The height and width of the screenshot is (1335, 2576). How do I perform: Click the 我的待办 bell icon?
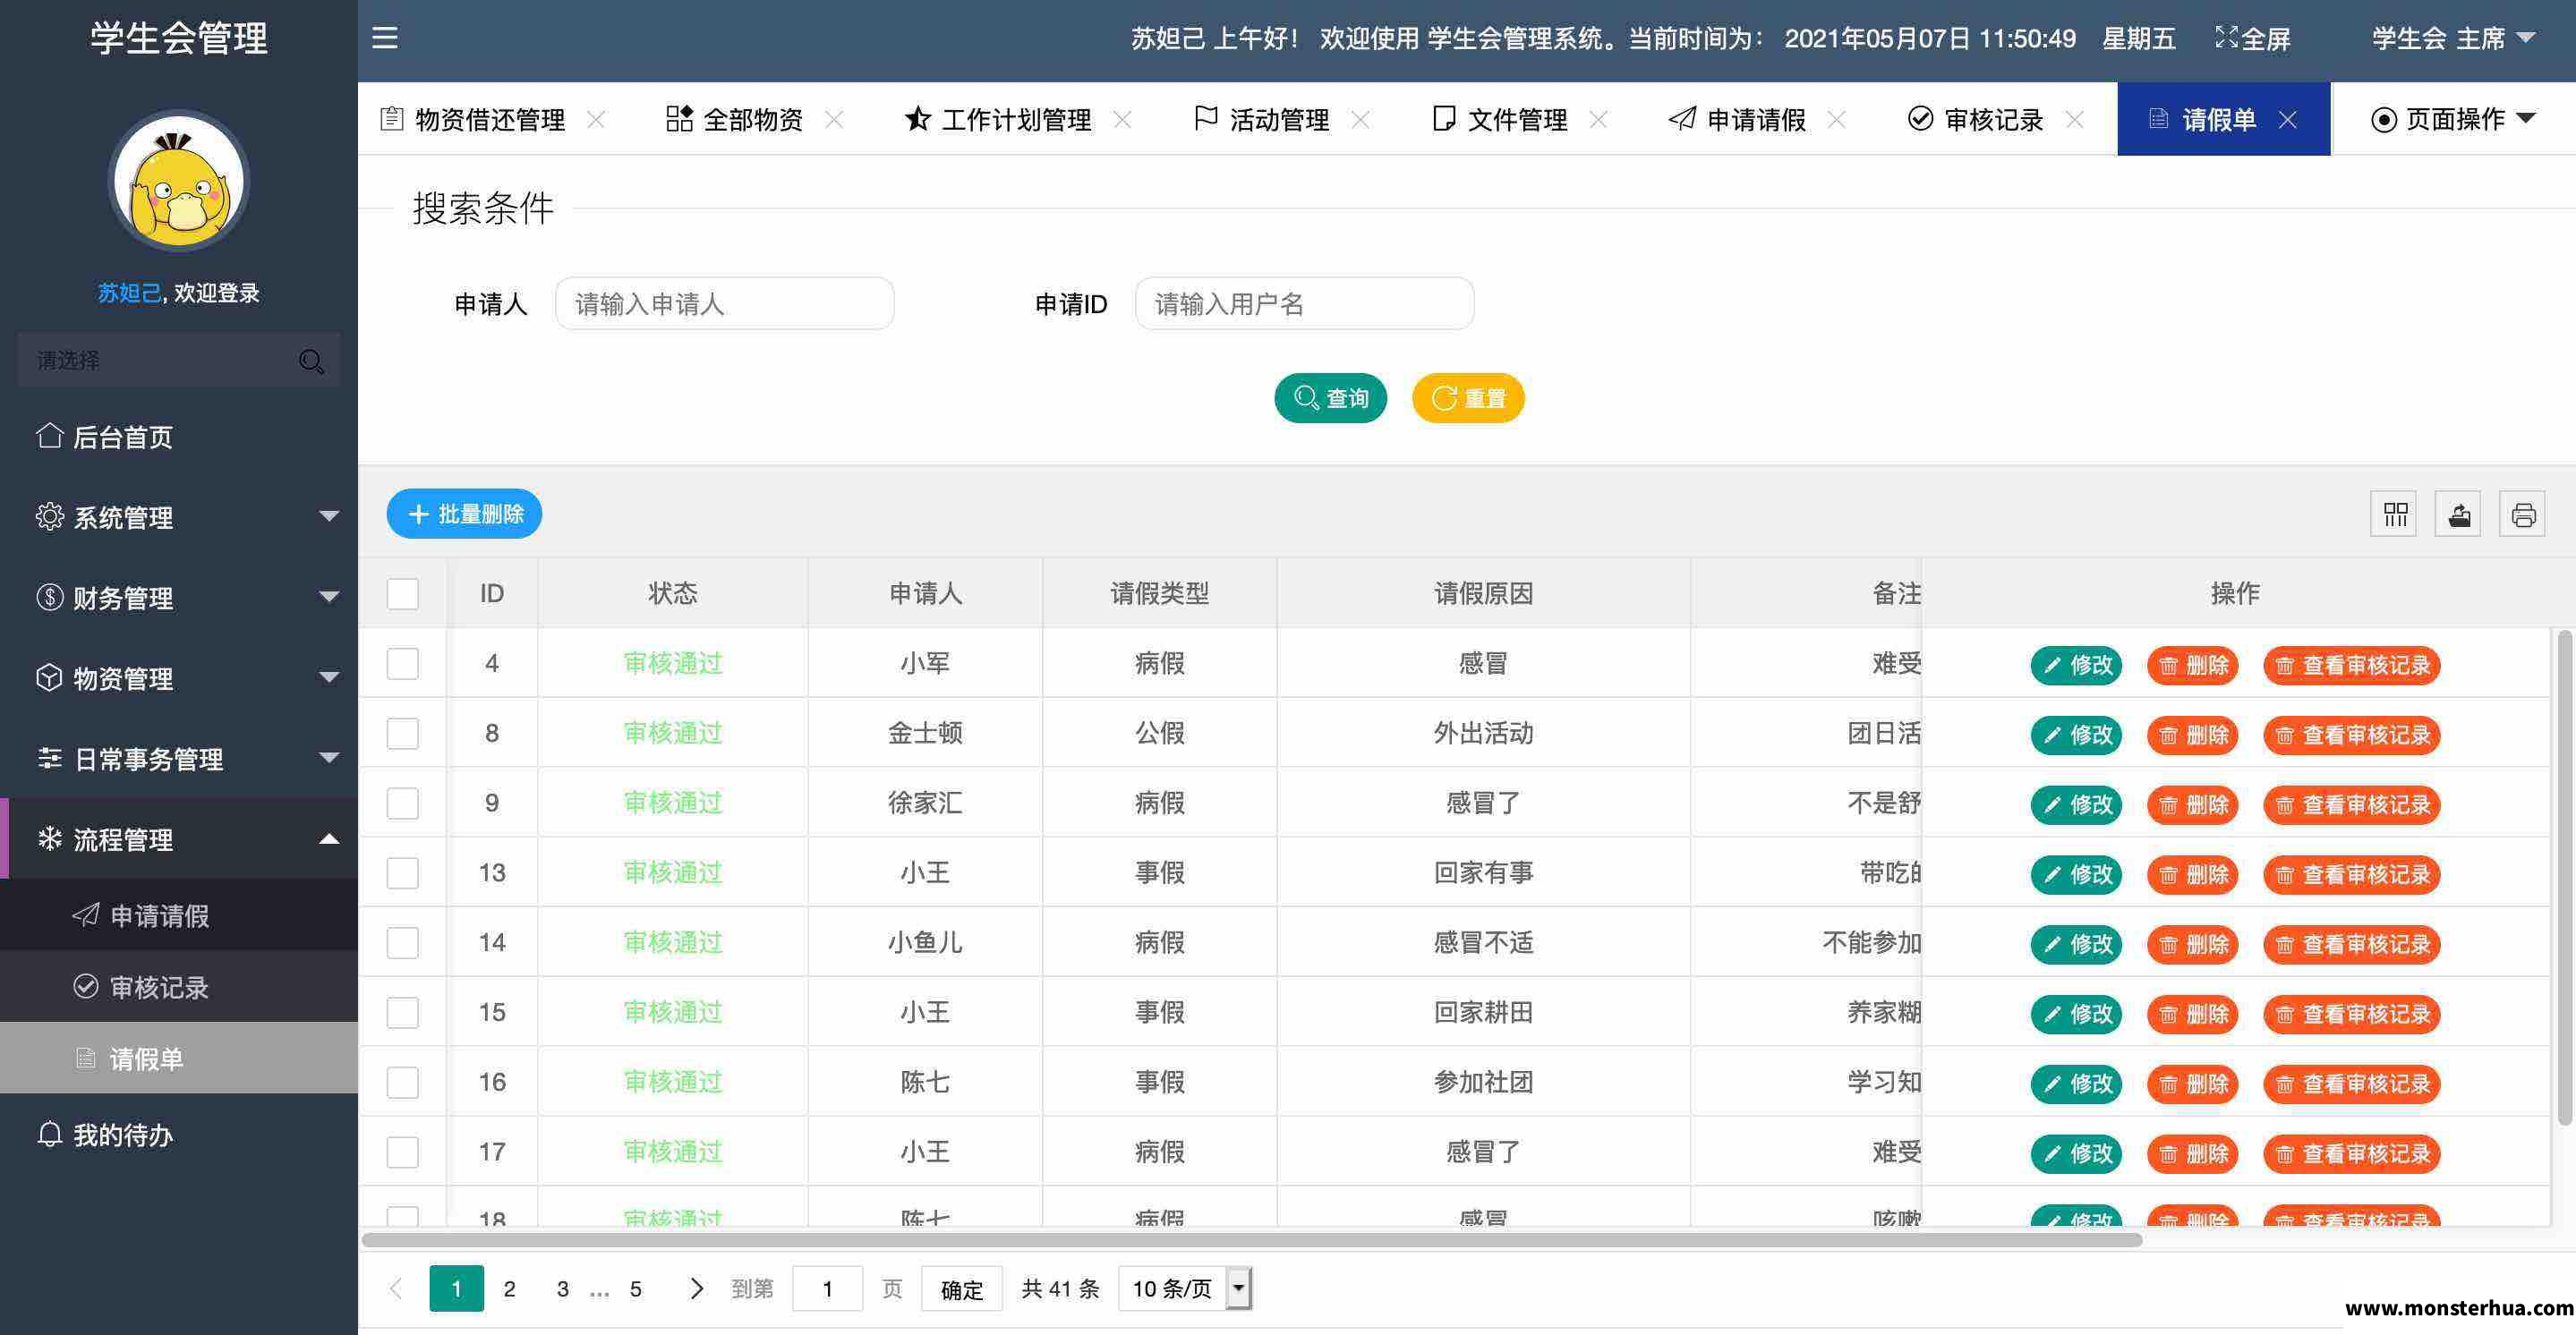pyautogui.click(x=49, y=1135)
